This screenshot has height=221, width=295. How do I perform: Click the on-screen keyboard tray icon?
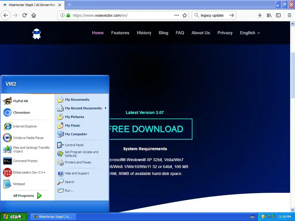[x=252, y=217]
